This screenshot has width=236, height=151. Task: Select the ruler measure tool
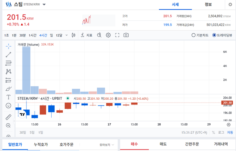click(x=8, y=117)
